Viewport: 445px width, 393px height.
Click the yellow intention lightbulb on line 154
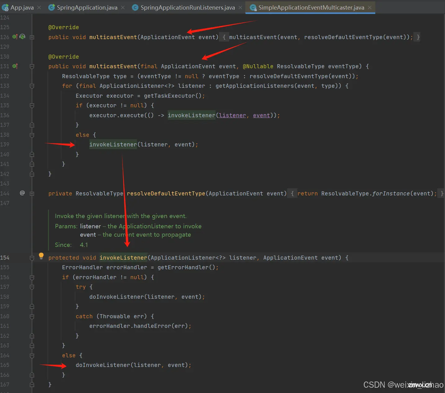coord(41,256)
